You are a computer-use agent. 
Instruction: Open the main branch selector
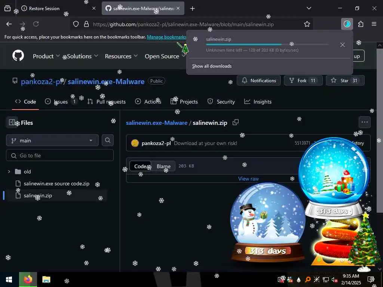(x=52, y=141)
